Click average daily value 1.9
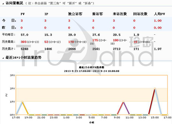 pyautogui.click(x=136, y=35)
